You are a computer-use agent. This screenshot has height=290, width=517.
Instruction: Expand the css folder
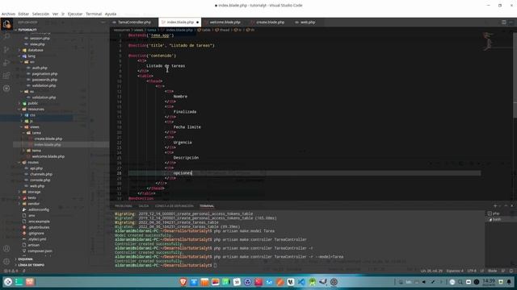click(32, 115)
